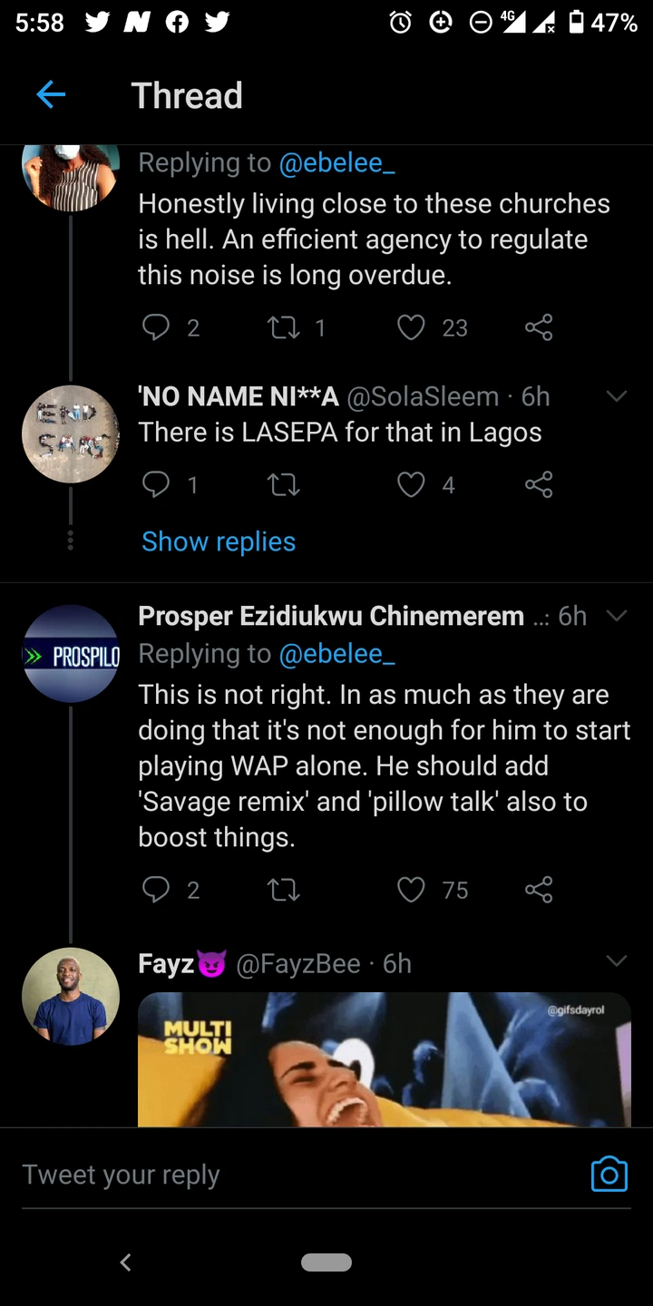653x1306 pixels.
Task: Tap the back arrow beside Thread
Action: click(x=51, y=94)
